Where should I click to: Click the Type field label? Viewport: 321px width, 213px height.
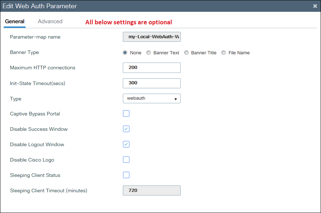[x=16, y=99]
